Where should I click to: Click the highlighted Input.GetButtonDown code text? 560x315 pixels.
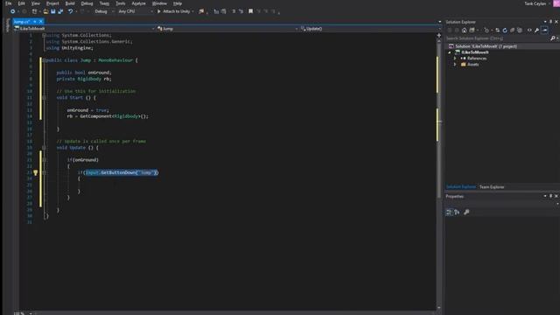(x=122, y=172)
